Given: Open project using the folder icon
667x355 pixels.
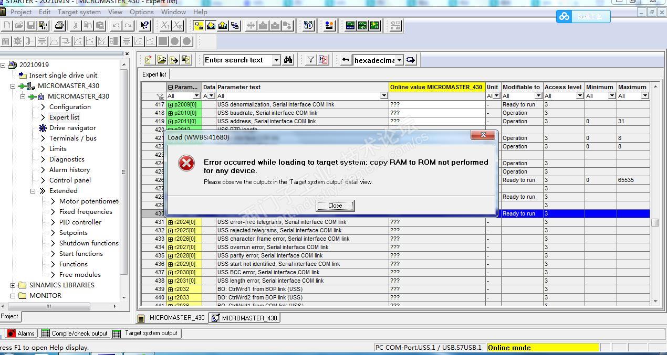Looking at the screenshot, I should coord(19,25).
